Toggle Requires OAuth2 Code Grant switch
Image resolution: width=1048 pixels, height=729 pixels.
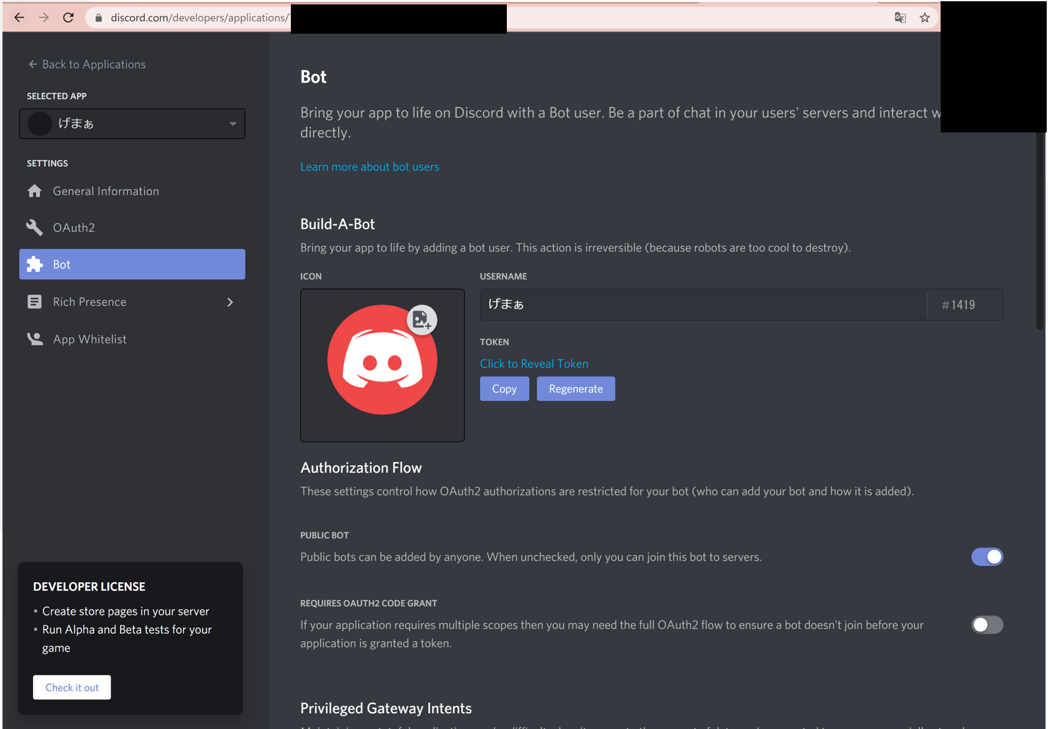(x=987, y=625)
